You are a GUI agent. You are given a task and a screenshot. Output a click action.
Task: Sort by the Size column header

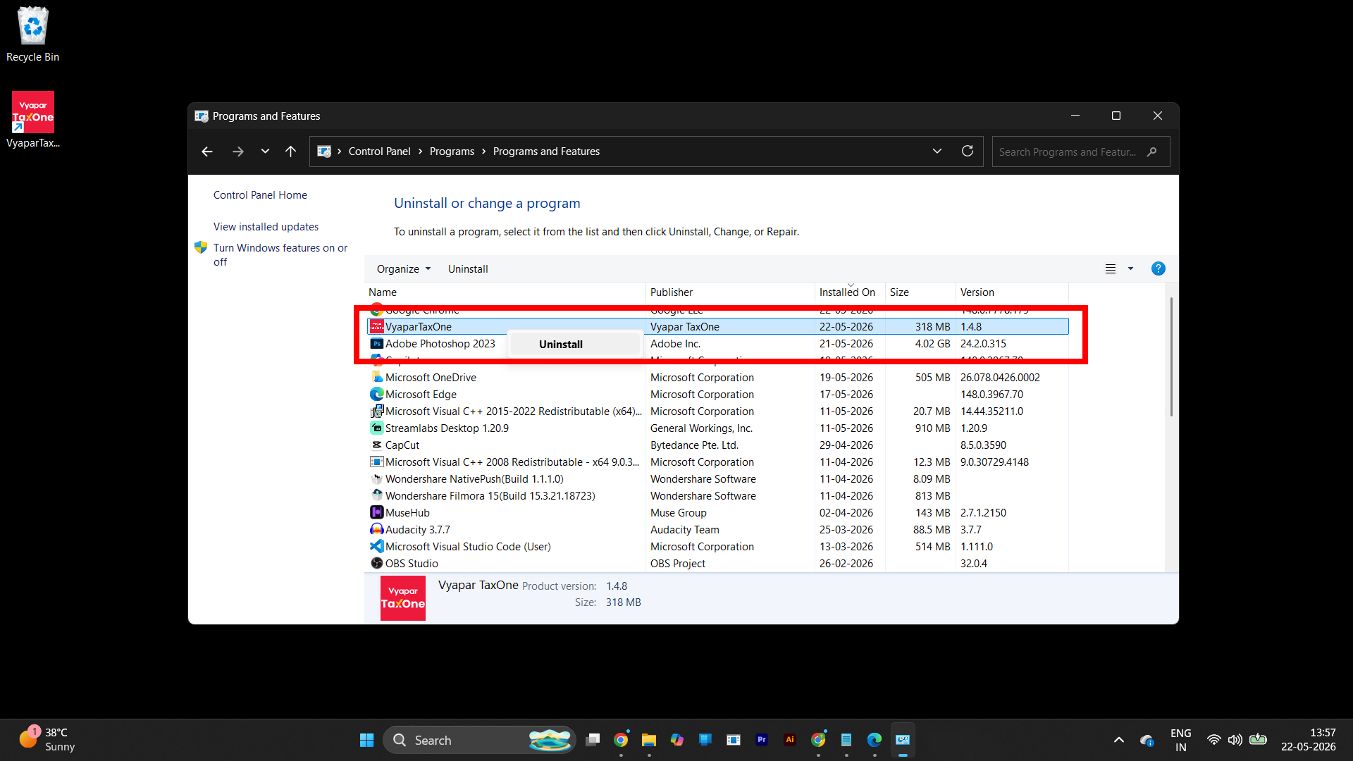[920, 292]
